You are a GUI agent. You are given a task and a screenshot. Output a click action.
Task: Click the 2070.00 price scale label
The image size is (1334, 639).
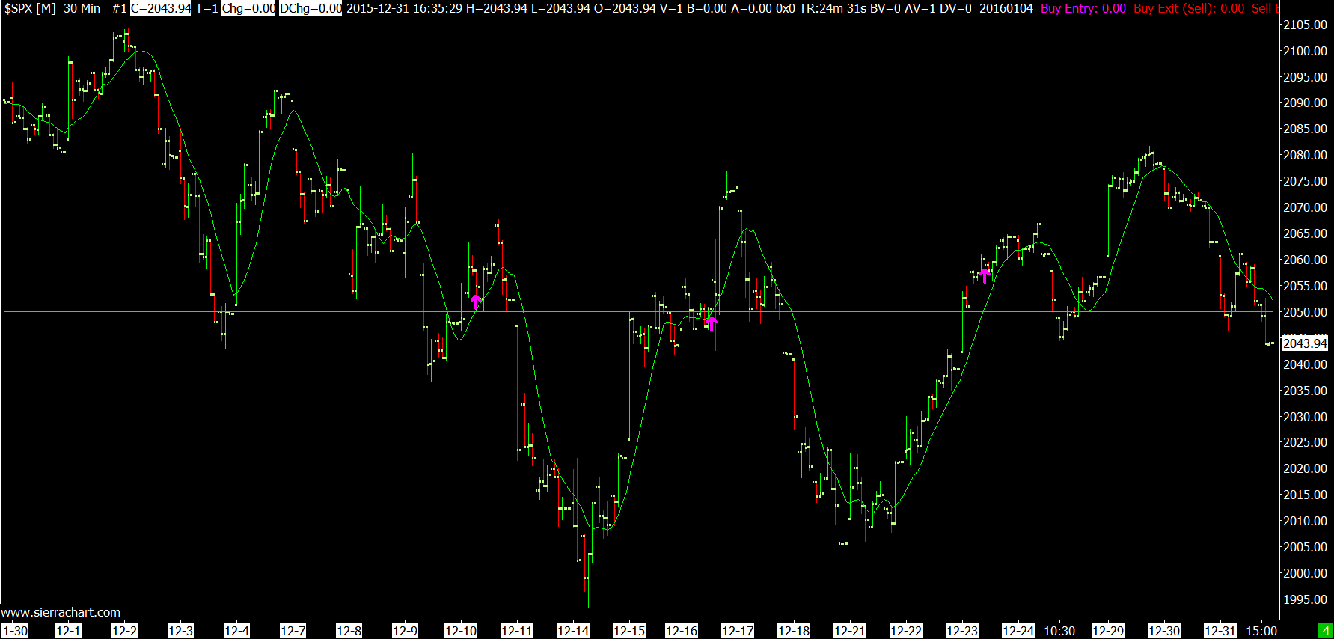pos(1305,207)
